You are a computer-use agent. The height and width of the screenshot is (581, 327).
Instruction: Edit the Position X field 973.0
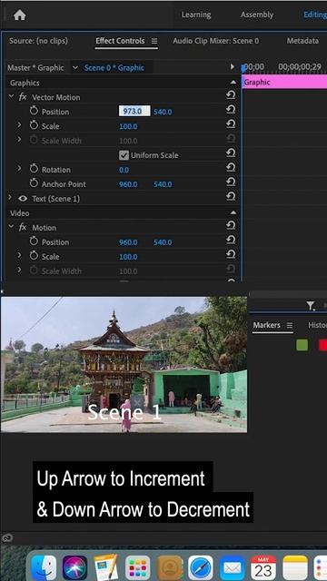(134, 111)
